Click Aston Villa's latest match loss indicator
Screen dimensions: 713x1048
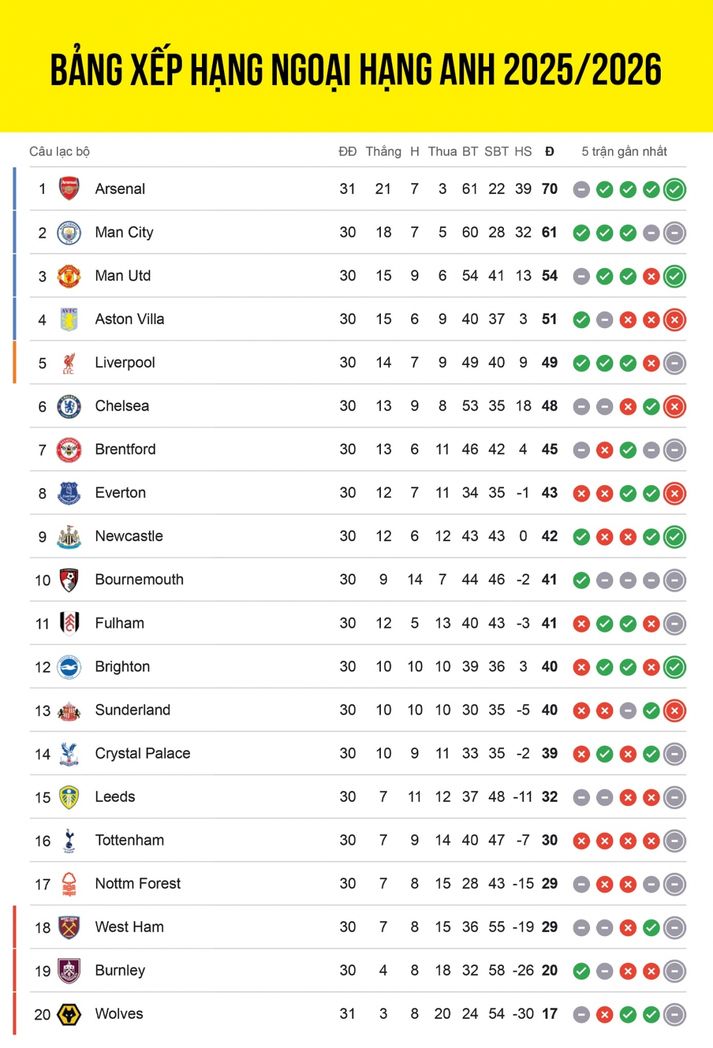tap(674, 320)
